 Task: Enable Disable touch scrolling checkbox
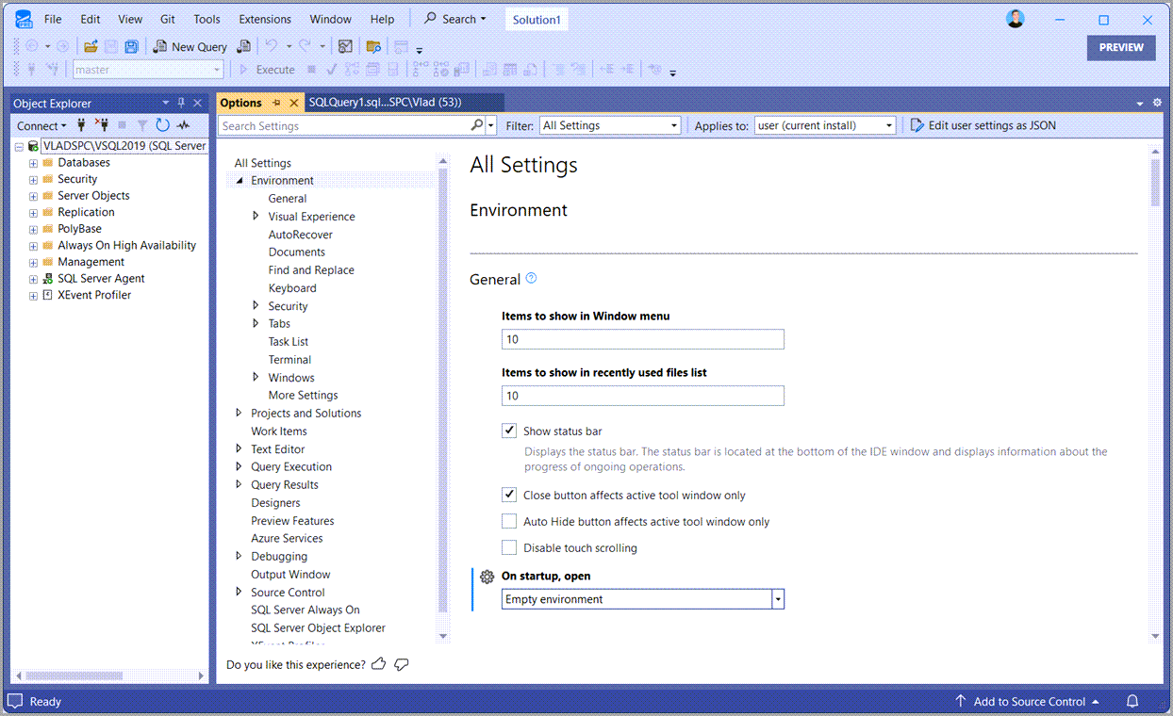[509, 547]
